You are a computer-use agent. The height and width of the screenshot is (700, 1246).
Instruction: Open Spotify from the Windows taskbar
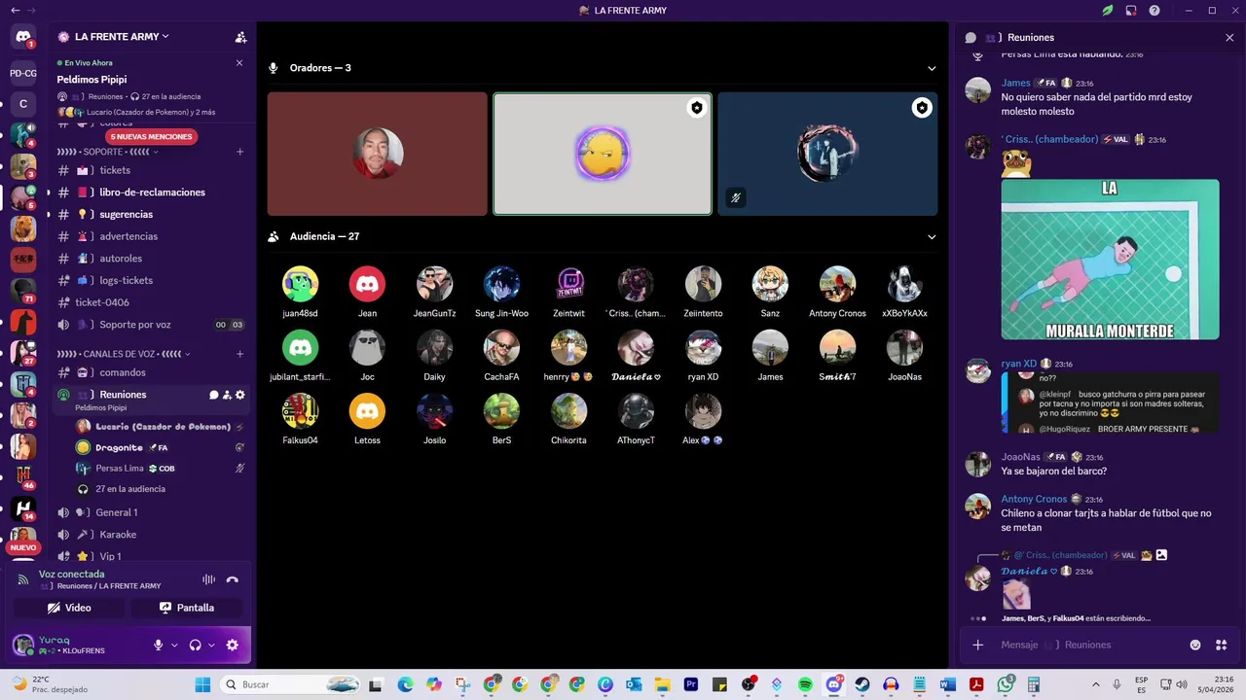(x=805, y=684)
